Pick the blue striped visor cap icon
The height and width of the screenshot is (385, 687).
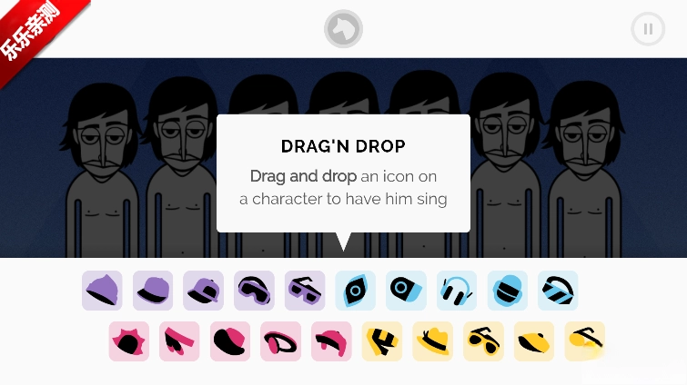558,291
